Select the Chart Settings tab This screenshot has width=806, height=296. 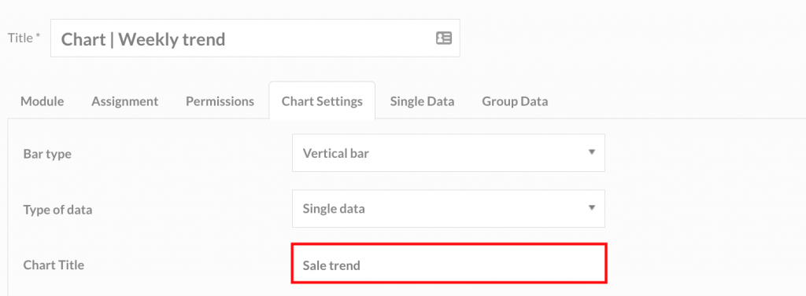point(322,101)
